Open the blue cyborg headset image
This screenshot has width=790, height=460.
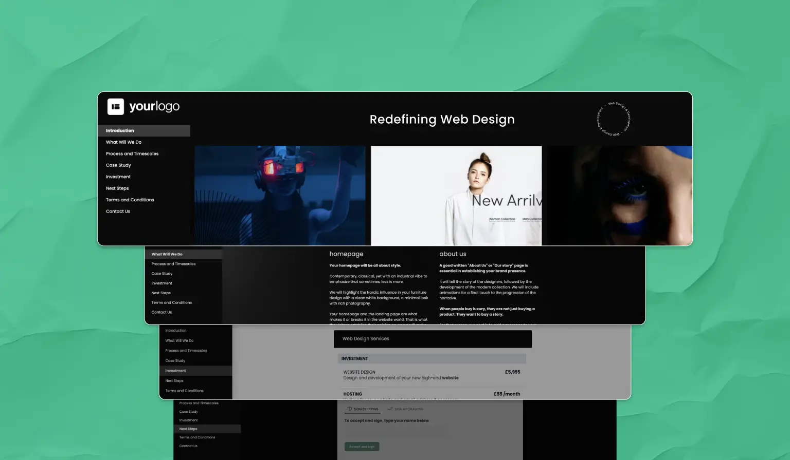pyautogui.click(x=280, y=196)
